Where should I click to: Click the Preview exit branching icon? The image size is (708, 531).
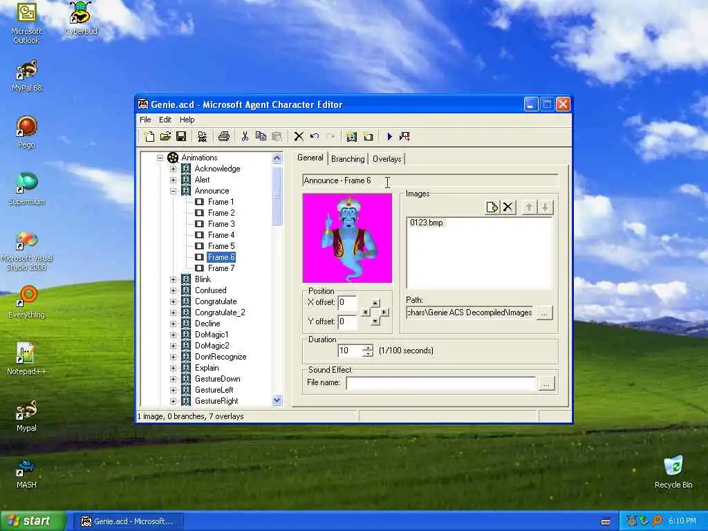coord(404,136)
